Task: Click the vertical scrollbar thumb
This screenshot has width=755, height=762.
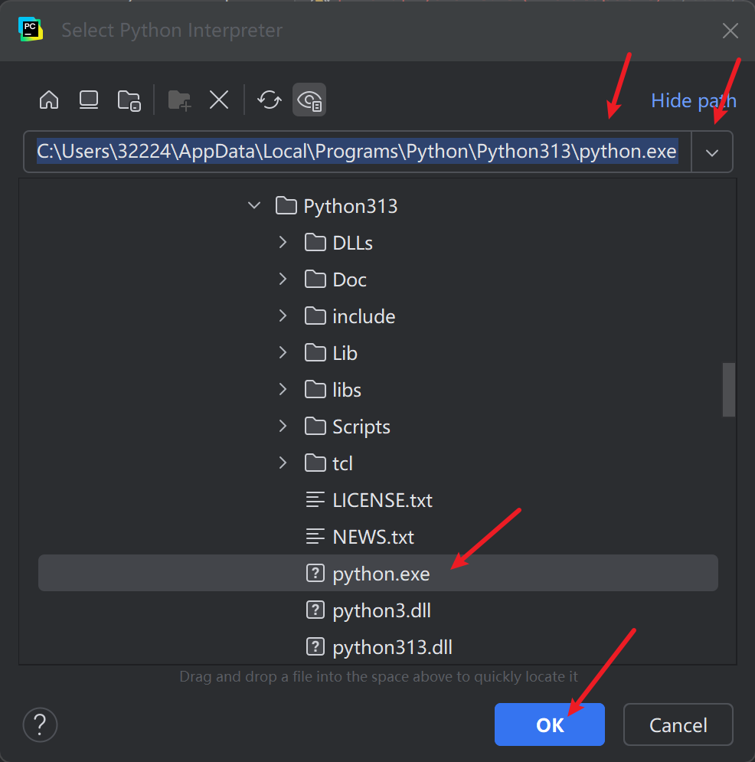Action: (x=729, y=390)
